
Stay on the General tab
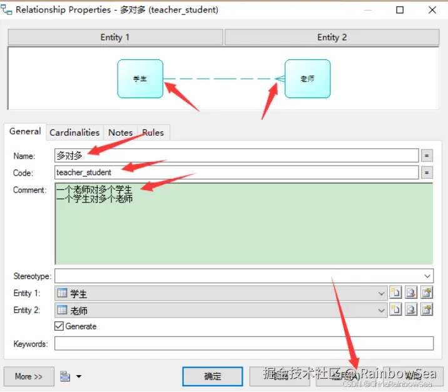[25, 131]
